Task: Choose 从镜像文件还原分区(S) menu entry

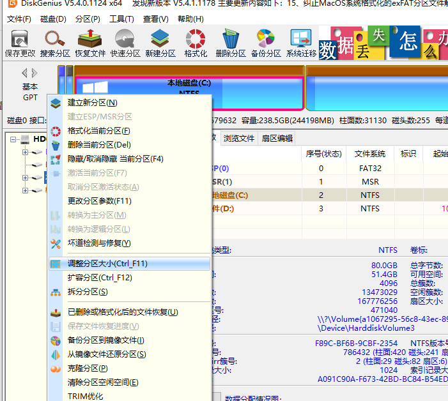Action: pyautogui.click(x=130, y=354)
